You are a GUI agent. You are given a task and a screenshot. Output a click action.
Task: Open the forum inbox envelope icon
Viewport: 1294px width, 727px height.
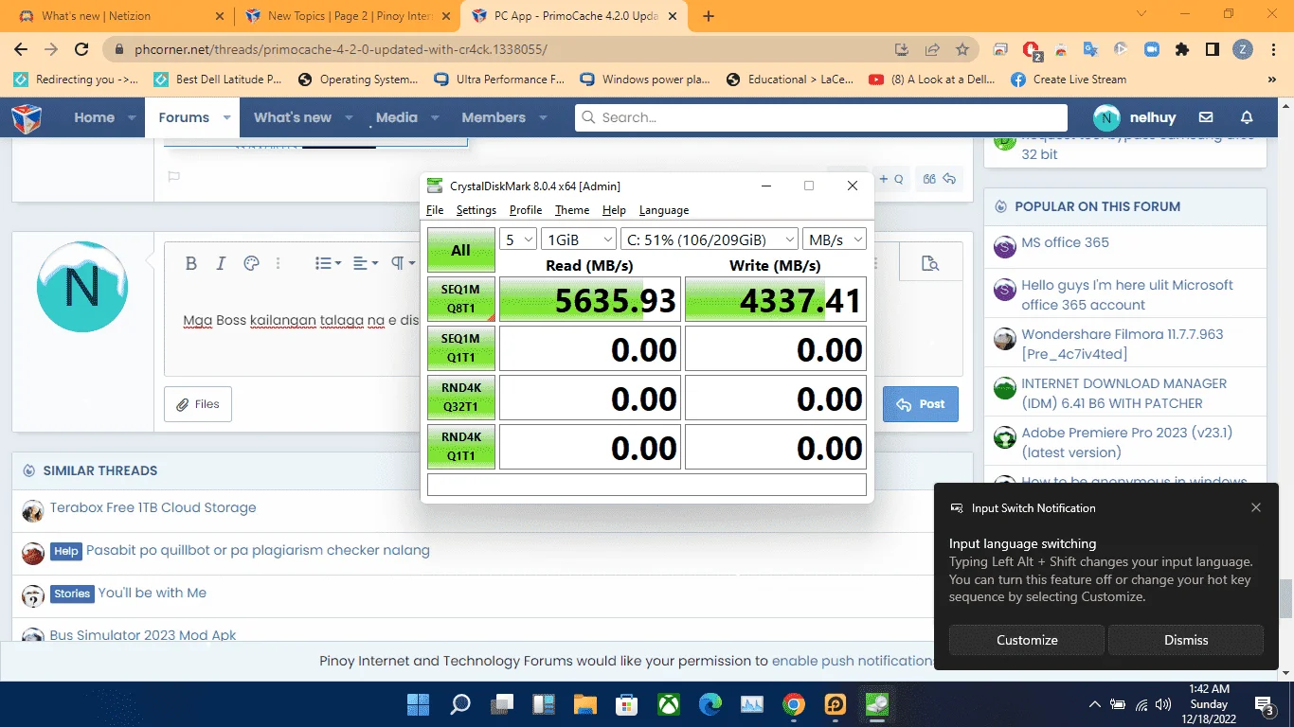1206,117
